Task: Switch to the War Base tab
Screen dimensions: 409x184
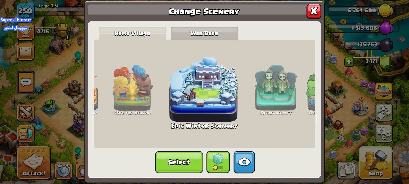Action: 204,33
